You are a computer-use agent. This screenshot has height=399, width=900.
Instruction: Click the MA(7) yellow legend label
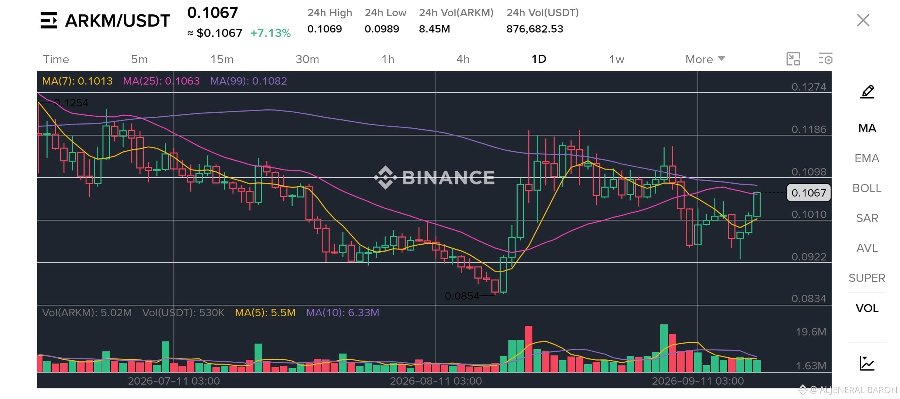click(77, 81)
